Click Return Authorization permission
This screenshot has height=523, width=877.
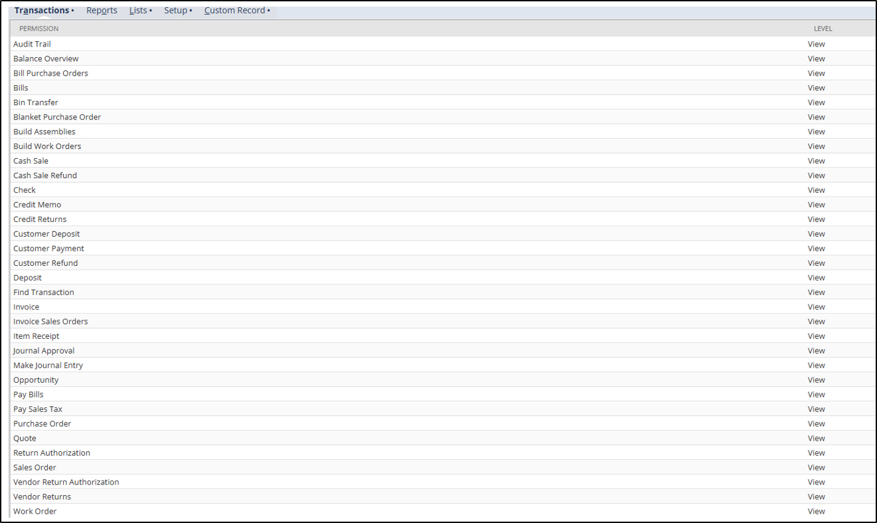coord(443,453)
